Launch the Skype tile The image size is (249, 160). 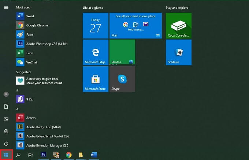122,79
